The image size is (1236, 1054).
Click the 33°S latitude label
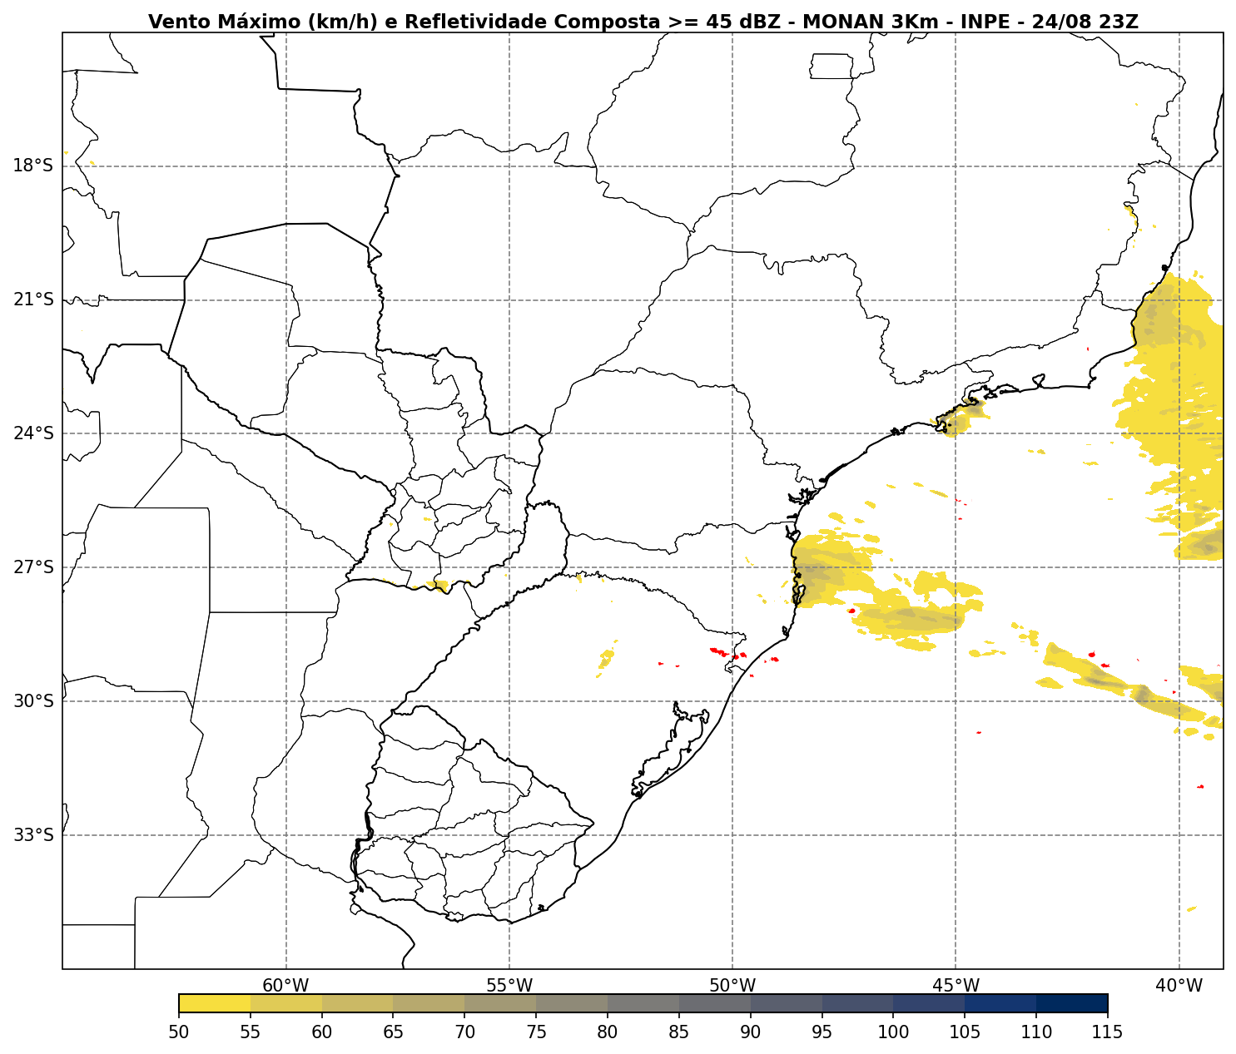[x=33, y=835]
